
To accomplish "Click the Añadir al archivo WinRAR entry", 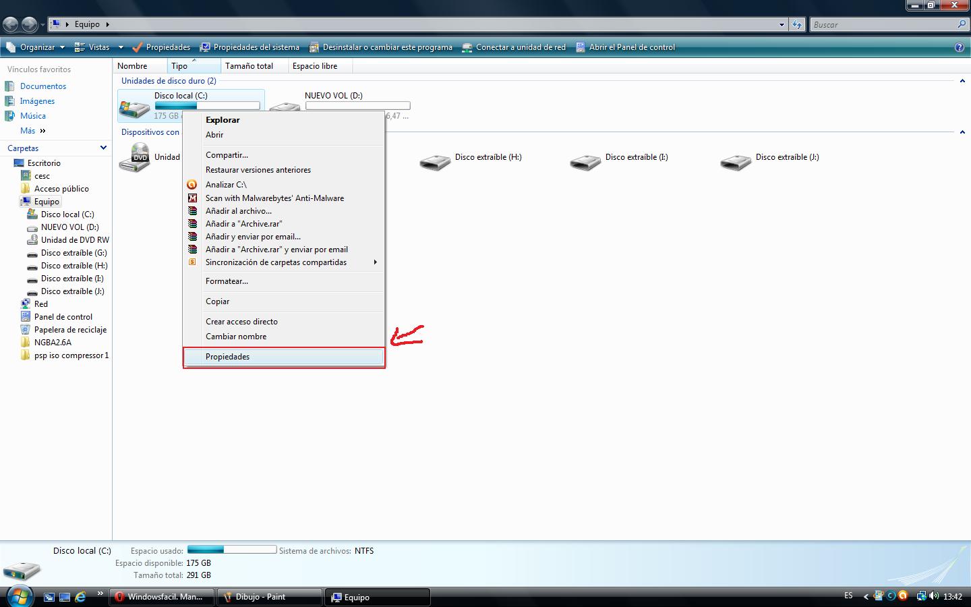I will pyautogui.click(x=238, y=210).
